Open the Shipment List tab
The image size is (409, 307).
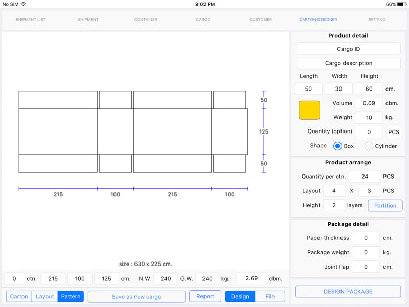point(31,20)
